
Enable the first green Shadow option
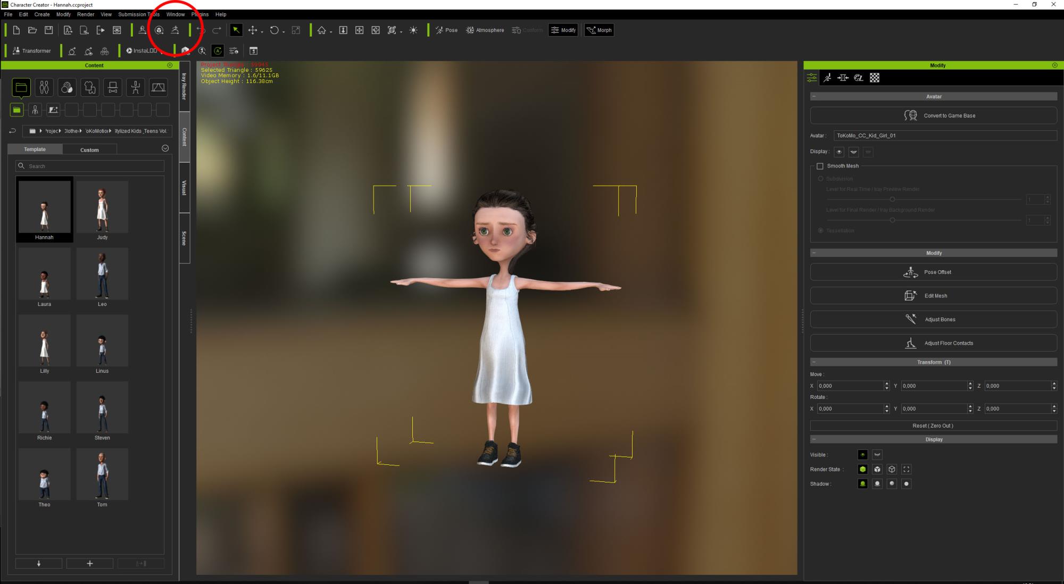pyautogui.click(x=863, y=483)
